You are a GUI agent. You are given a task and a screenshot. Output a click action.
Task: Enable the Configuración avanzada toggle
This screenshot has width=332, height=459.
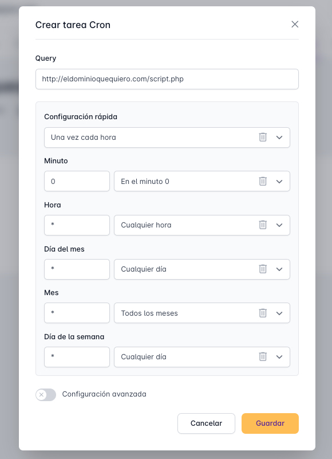[x=46, y=395]
